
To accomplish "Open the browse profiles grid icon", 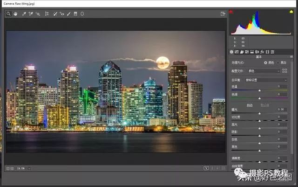I will click(x=285, y=71).
